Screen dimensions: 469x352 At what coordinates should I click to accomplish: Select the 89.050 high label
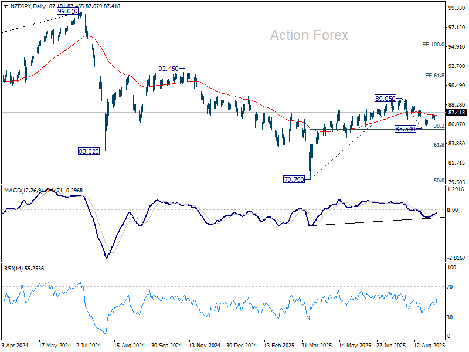[x=385, y=98]
